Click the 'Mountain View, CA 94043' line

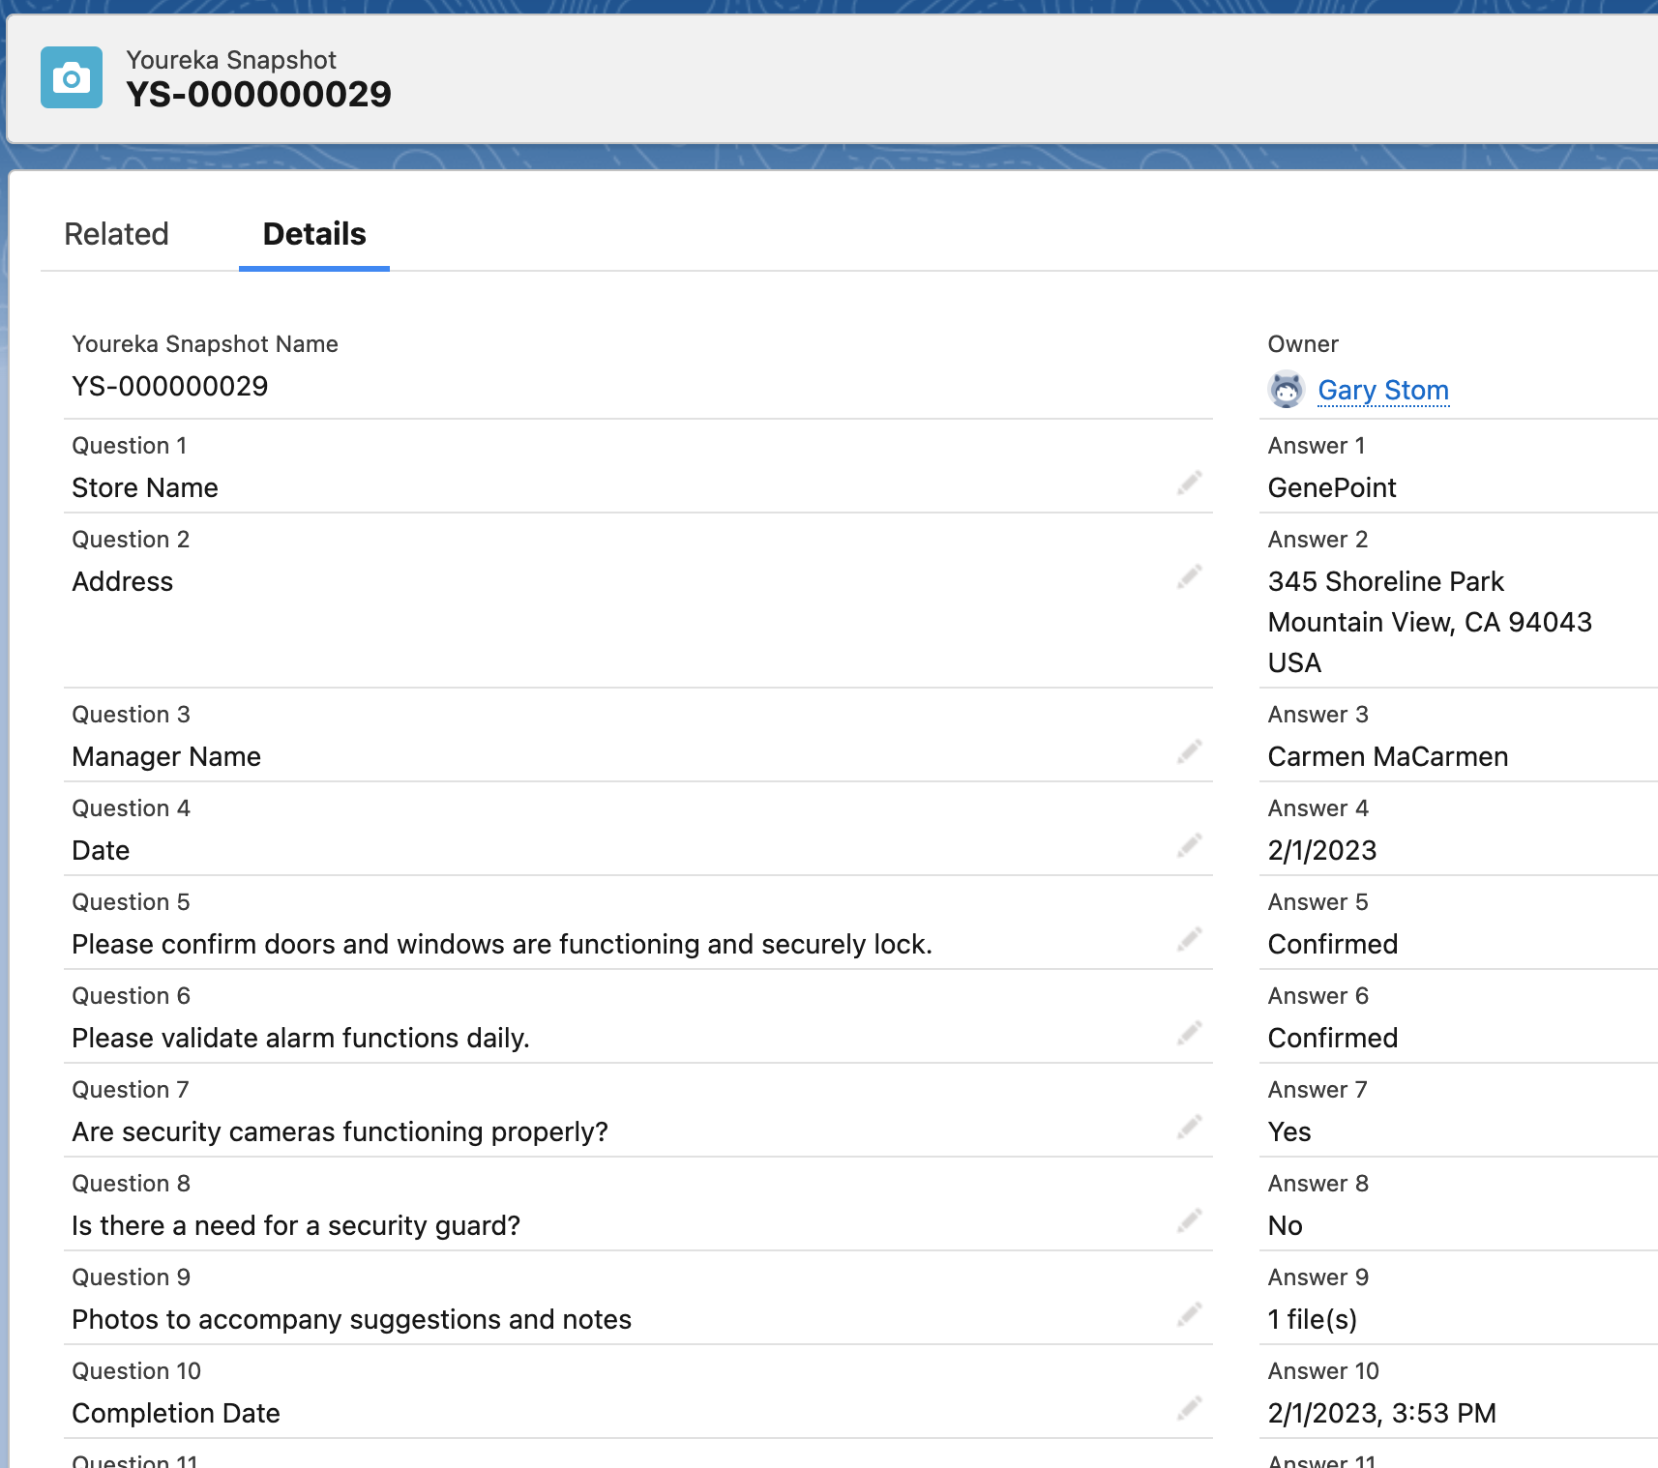coord(1430,623)
